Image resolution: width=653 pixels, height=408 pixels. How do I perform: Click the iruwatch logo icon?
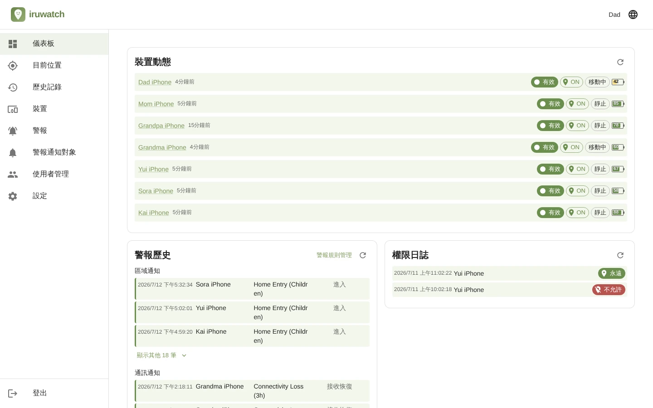point(18,15)
